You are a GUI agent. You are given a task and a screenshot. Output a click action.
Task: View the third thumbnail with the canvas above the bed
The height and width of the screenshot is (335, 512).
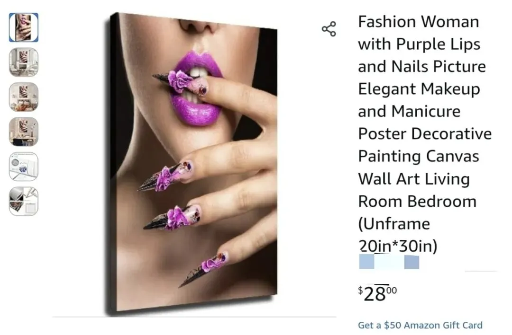point(24,97)
